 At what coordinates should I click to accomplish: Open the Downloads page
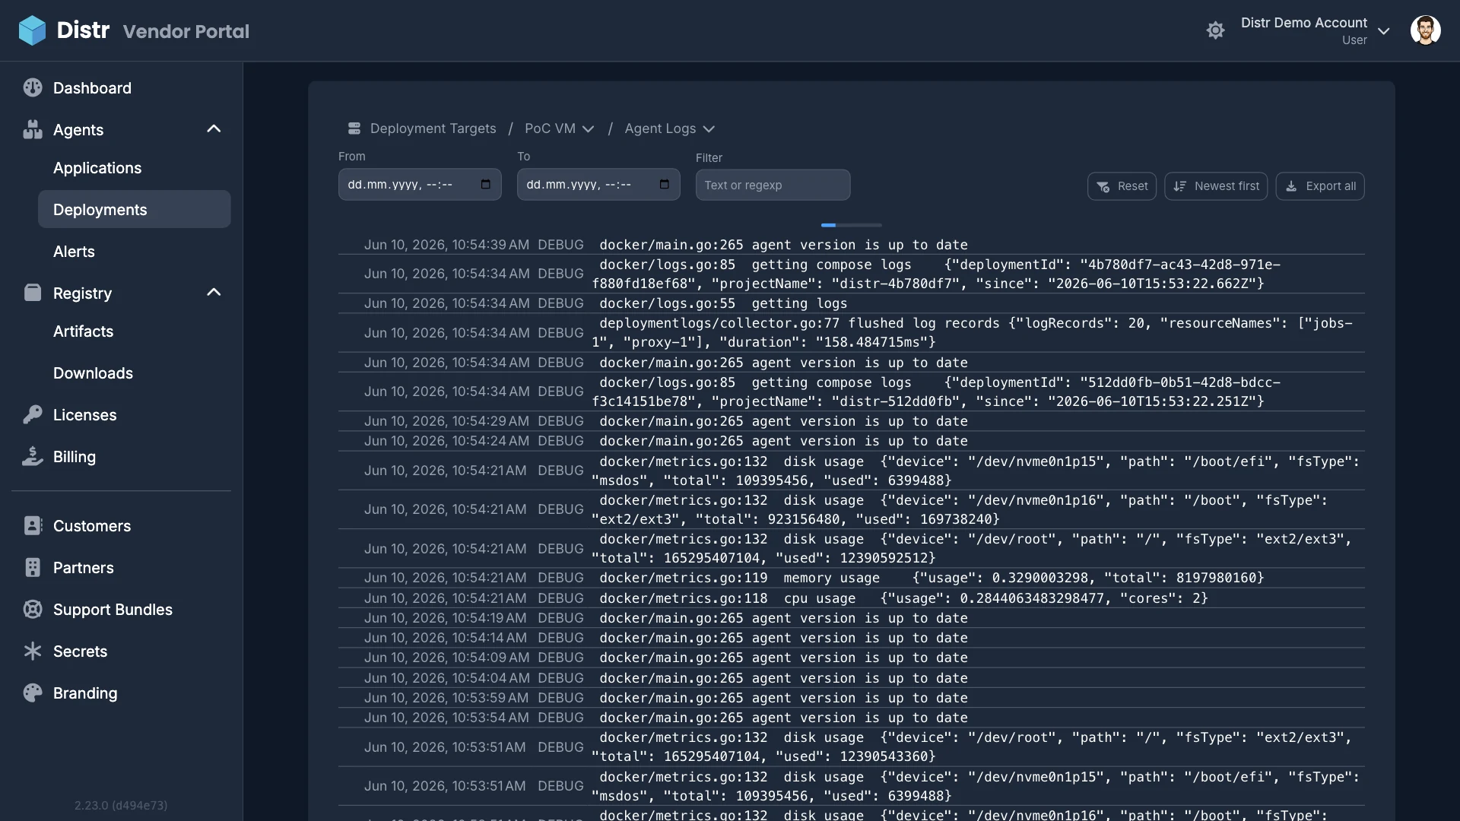point(93,373)
